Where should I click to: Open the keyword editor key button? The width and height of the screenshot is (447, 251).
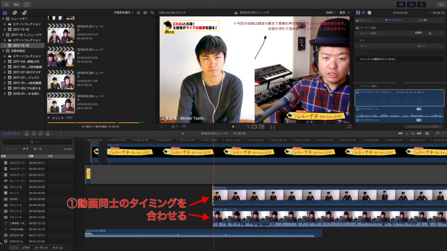(16, 4)
